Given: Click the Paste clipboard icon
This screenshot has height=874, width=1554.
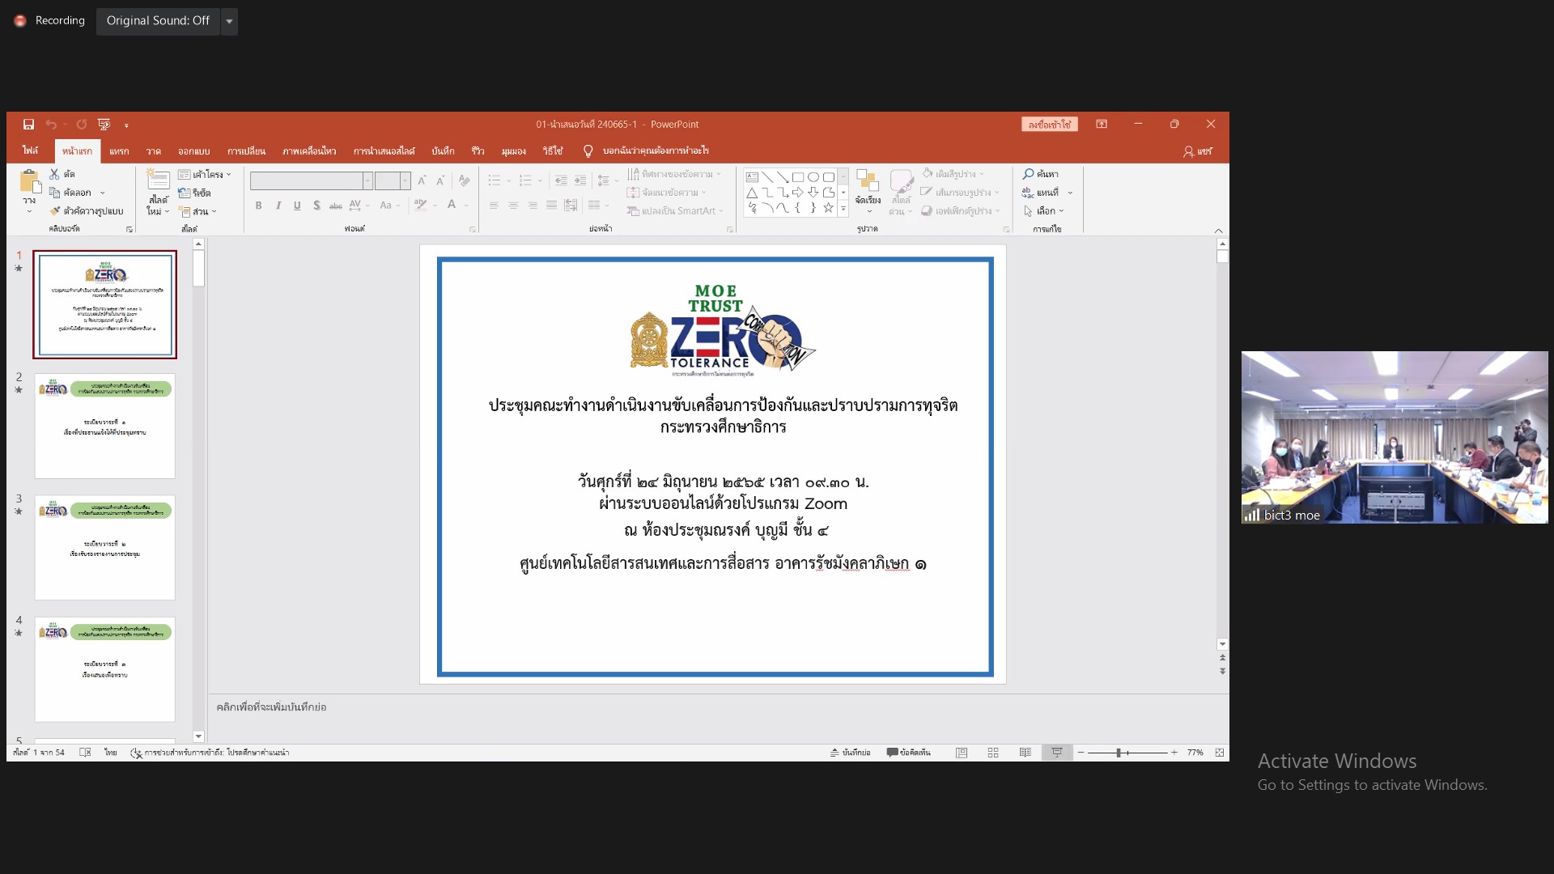Looking at the screenshot, I should pos(29,182).
